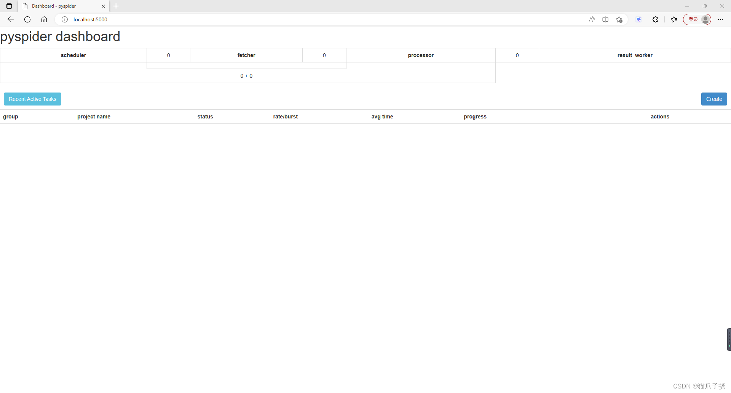Click the Recent Active Tasks button

(32, 99)
